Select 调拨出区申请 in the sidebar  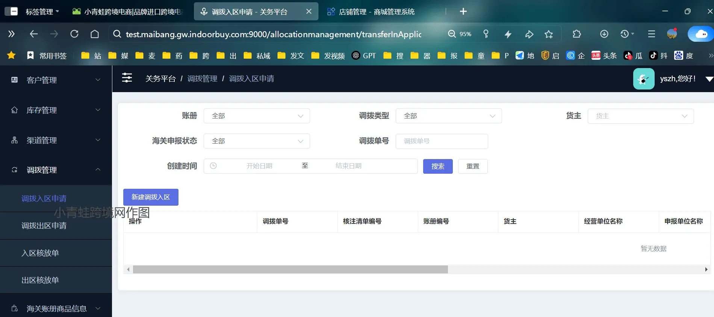[44, 226]
